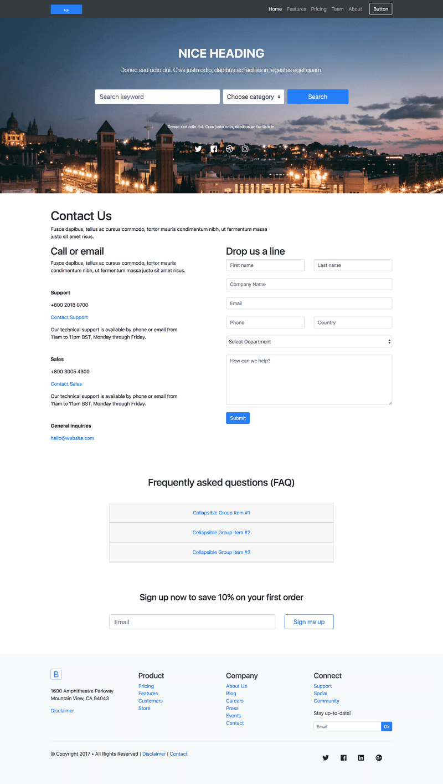Go to Pricing in the top navbar
Screen dimensions: 443x784
(x=318, y=9)
